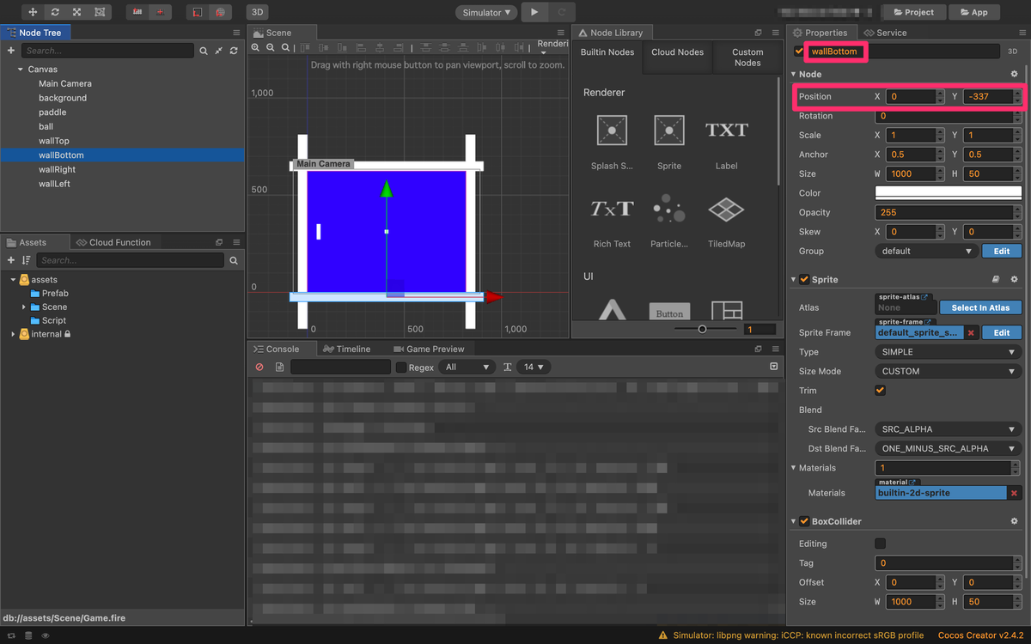Collapse all nodes icon in Node Tree
This screenshot has height=644, width=1031.
(219, 52)
